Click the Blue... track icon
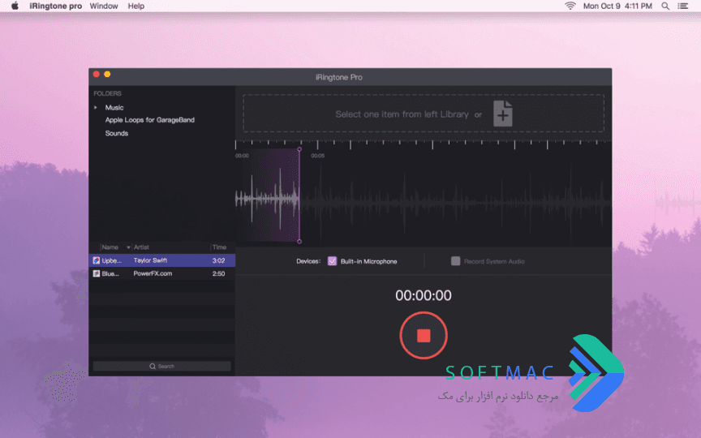701x438 pixels. (96, 273)
